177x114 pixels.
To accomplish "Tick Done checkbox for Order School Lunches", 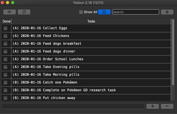I will click(6, 59).
